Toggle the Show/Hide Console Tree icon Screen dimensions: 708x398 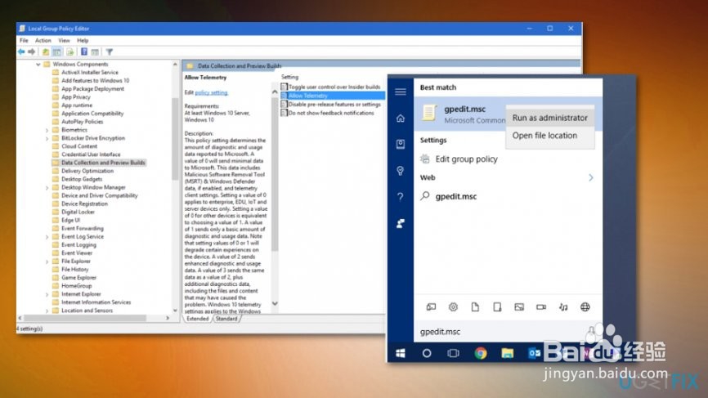[x=57, y=51]
